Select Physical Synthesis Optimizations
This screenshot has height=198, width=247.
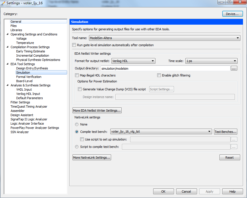pos(38,60)
